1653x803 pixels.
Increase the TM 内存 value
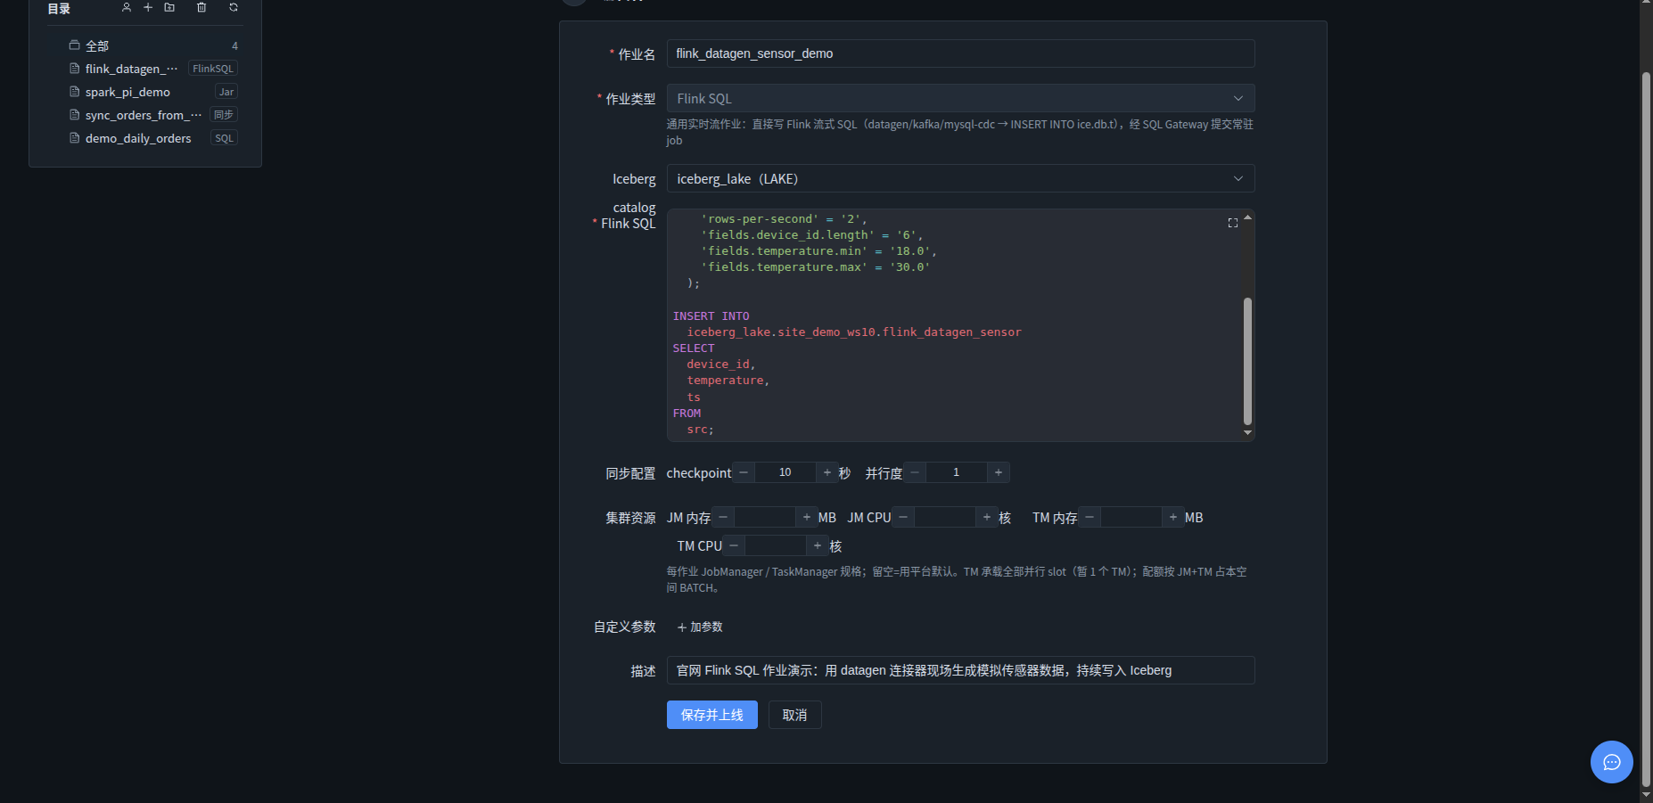click(x=1173, y=517)
